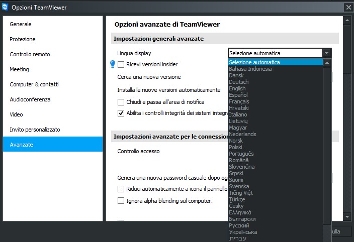354x242 pixels.
Task: Pick Slovenčina in the language list
Action: 276,167
